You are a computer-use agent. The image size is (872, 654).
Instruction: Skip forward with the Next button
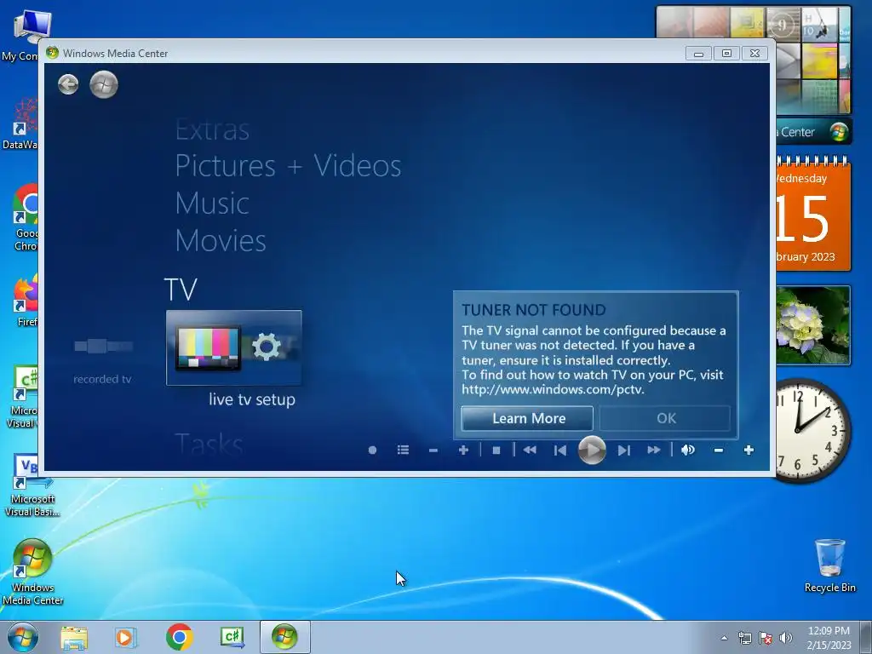pyautogui.click(x=624, y=450)
